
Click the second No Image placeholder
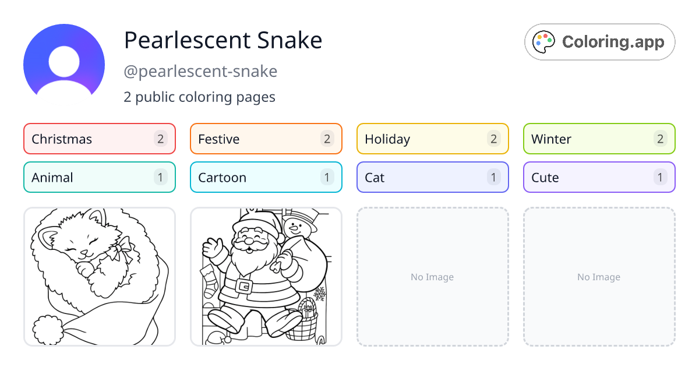point(599,277)
